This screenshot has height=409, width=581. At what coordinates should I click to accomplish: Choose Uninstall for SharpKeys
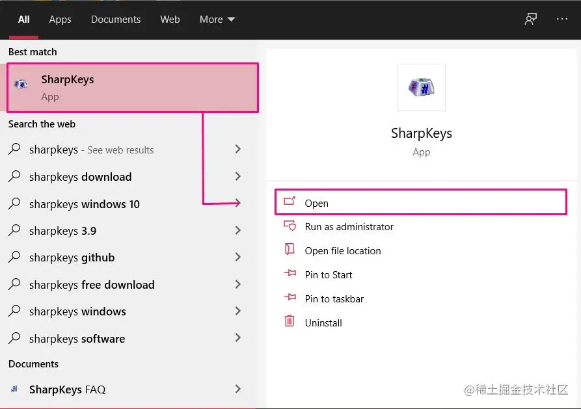tap(323, 323)
